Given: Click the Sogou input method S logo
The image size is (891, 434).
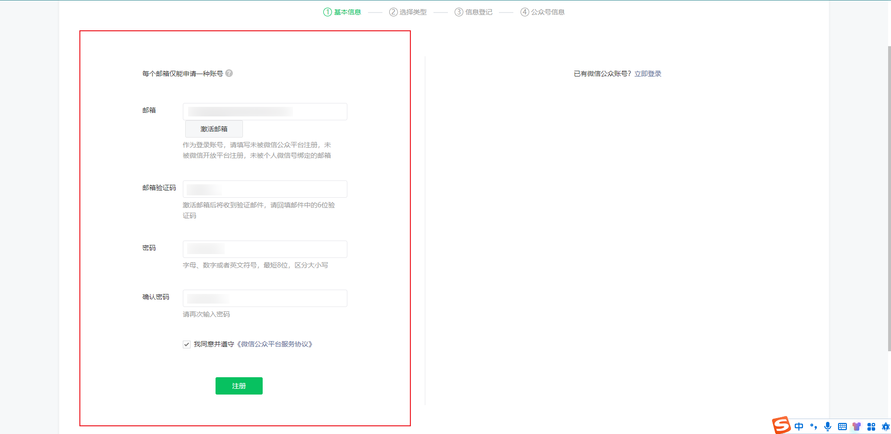Looking at the screenshot, I should 781,425.
